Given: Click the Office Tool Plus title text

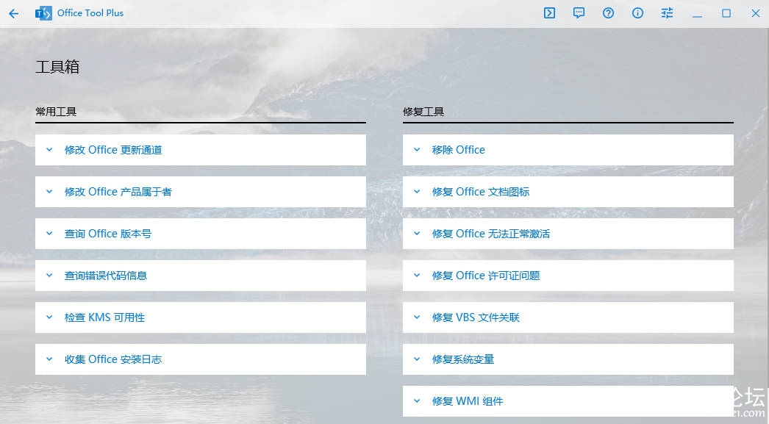Looking at the screenshot, I should pyautogui.click(x=90, y=13).
